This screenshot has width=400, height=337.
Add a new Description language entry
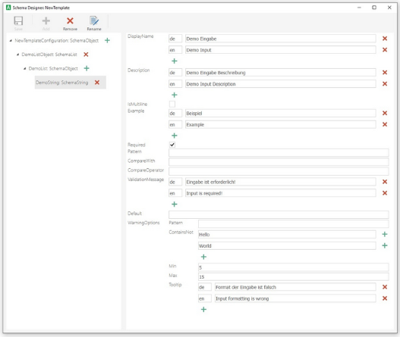pos(175,95)
